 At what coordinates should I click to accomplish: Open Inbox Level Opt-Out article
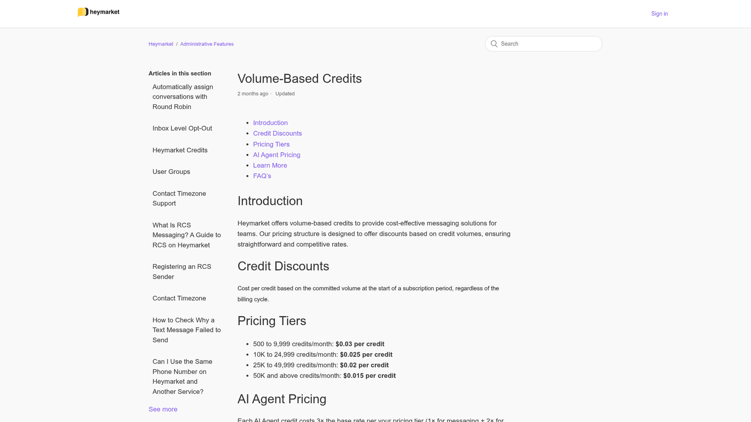[x=182, y=128]
